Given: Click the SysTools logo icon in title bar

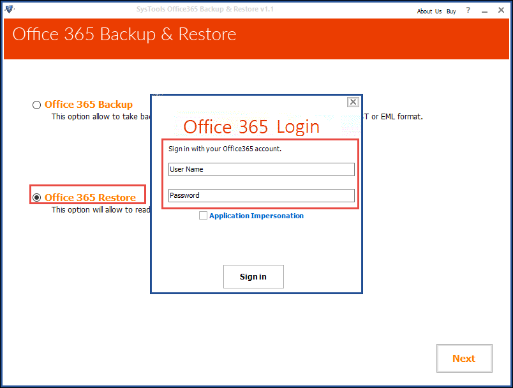Looking at the screenshot, I should [x=9, y=9].
